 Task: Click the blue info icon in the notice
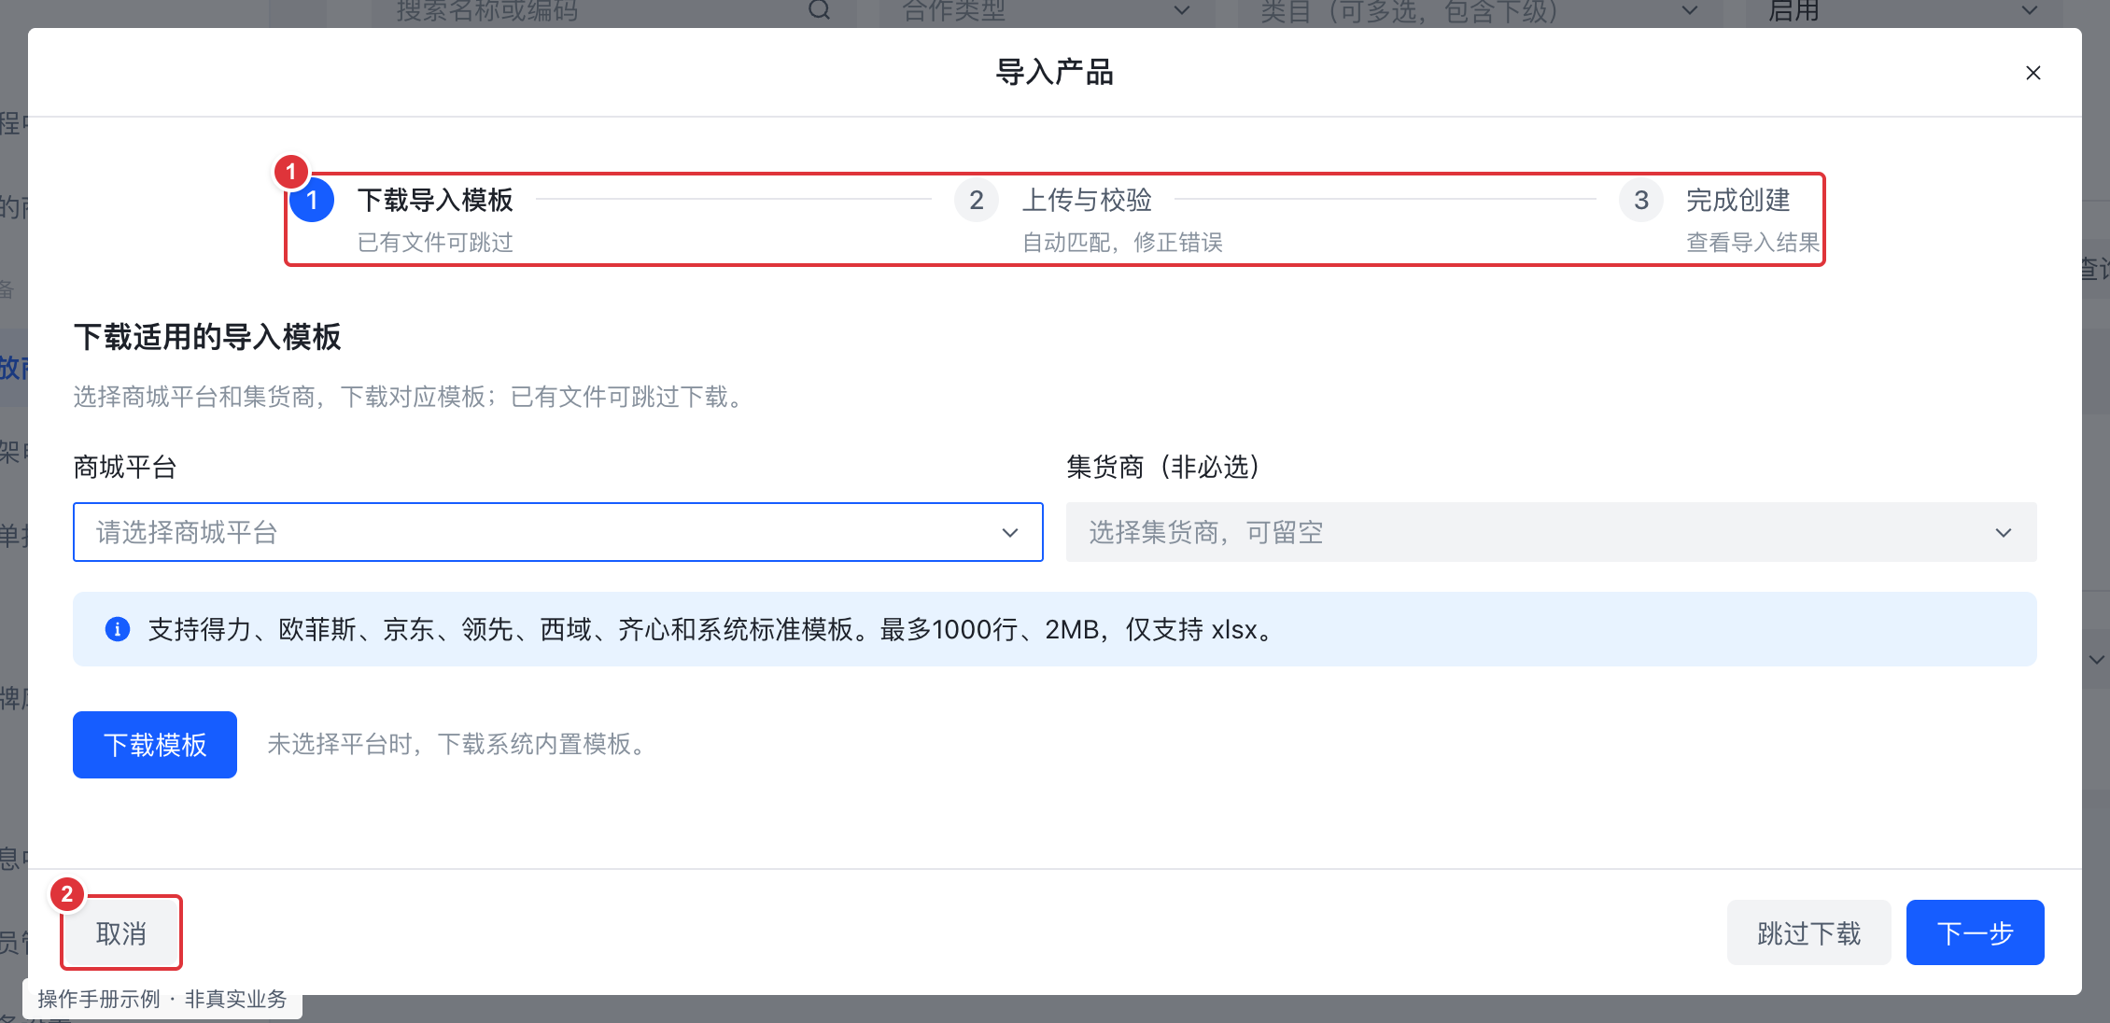coord(118,629)
